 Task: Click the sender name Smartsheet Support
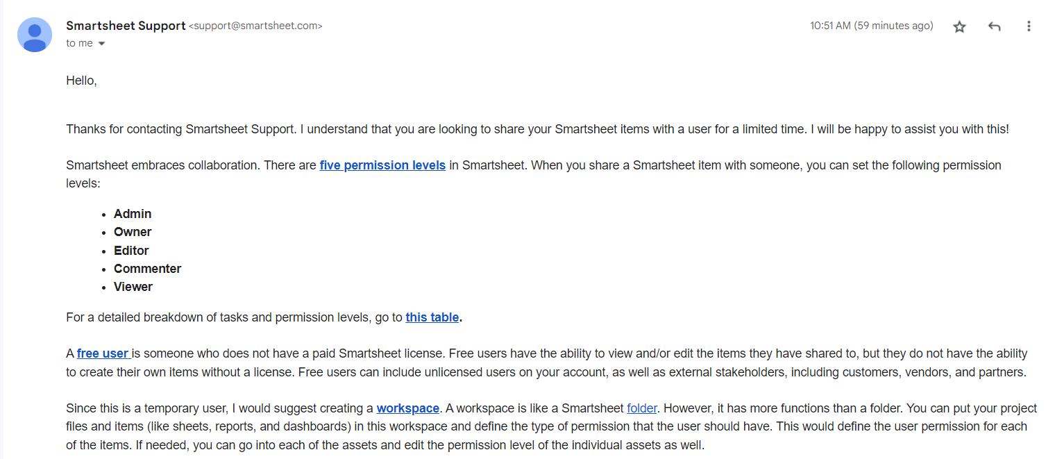[126, 25]
